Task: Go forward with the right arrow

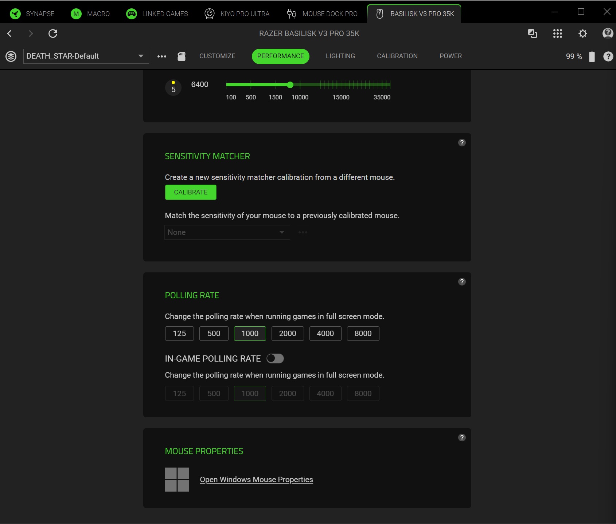Action: point(31,34)
